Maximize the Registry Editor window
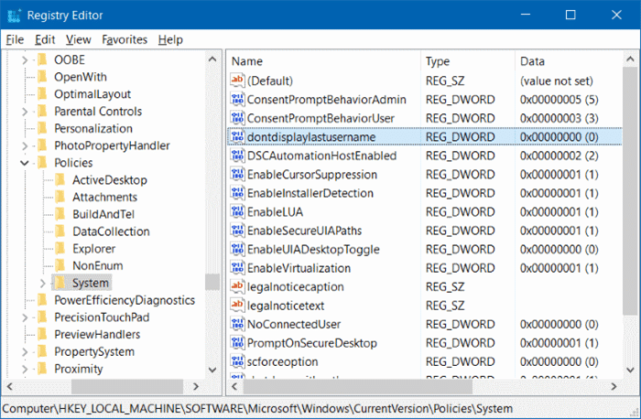 [570, 15]
